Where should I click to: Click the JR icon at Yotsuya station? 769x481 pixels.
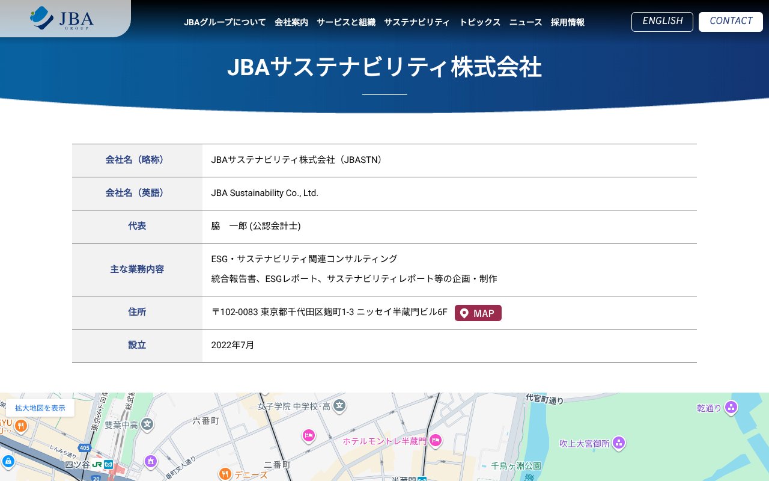click(97, 464)
